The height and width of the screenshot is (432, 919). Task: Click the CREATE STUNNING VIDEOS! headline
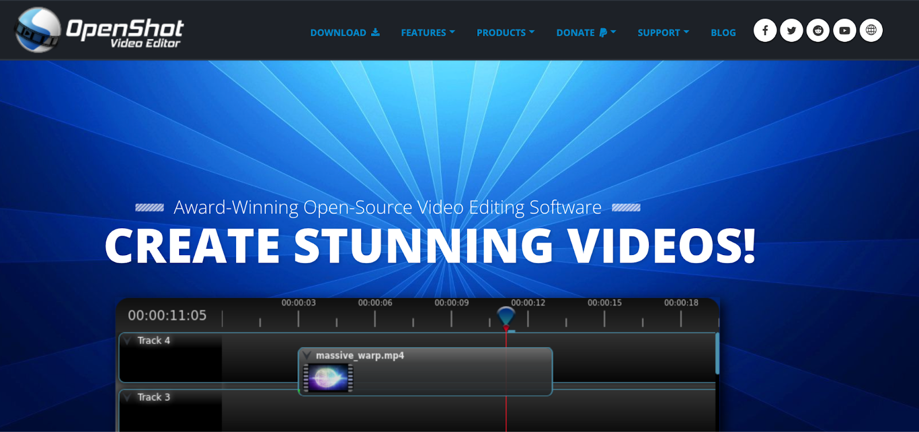coord(430,246)
